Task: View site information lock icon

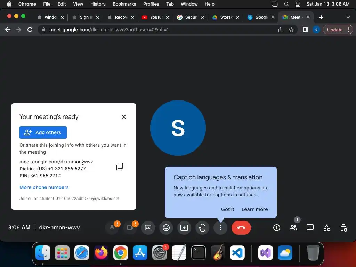Action: [44, 30]
